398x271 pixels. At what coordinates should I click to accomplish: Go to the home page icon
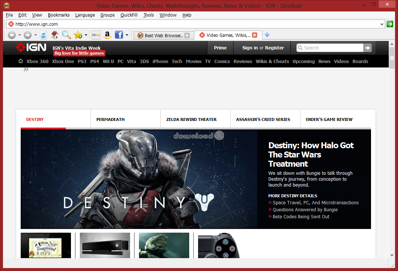coord(55,35)
